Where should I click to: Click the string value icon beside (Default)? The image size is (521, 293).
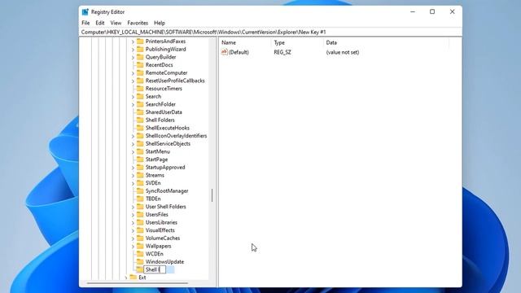click(225, 52)
